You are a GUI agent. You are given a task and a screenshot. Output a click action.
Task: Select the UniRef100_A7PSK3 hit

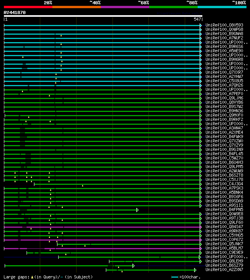coord(224,188)
